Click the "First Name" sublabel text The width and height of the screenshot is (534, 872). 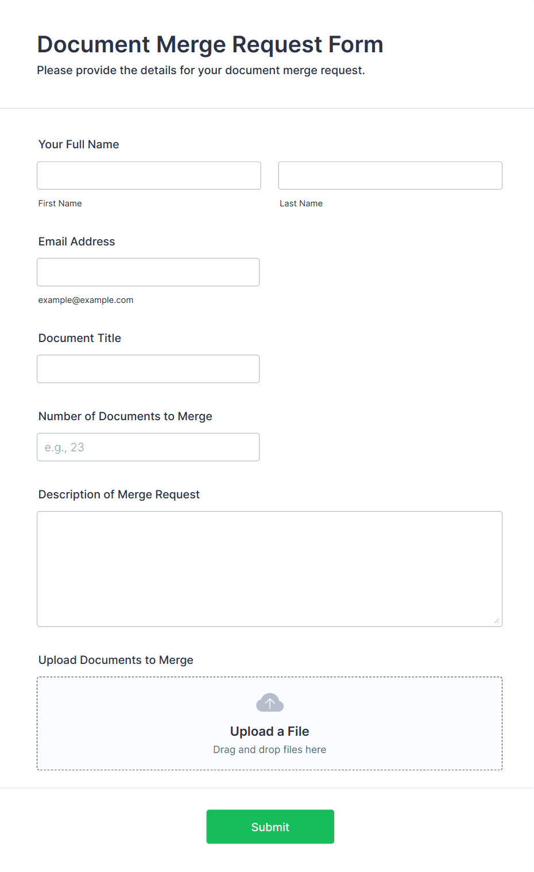[60, 203]
